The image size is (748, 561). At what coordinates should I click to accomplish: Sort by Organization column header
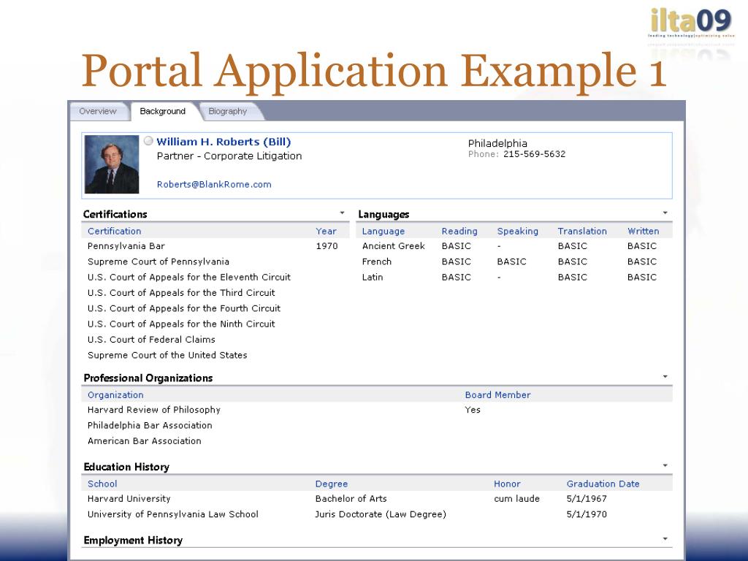(x=115, y=395)
